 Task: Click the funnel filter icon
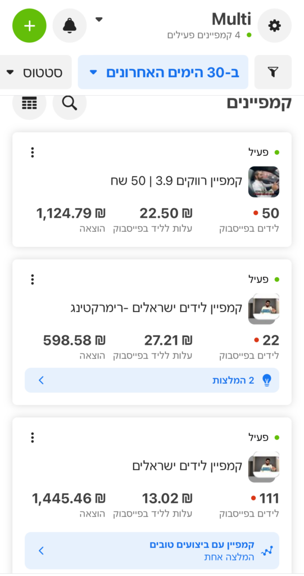tap(273, 73)
